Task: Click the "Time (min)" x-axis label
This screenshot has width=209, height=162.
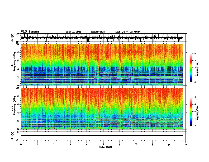Action: tap(106, 147)
